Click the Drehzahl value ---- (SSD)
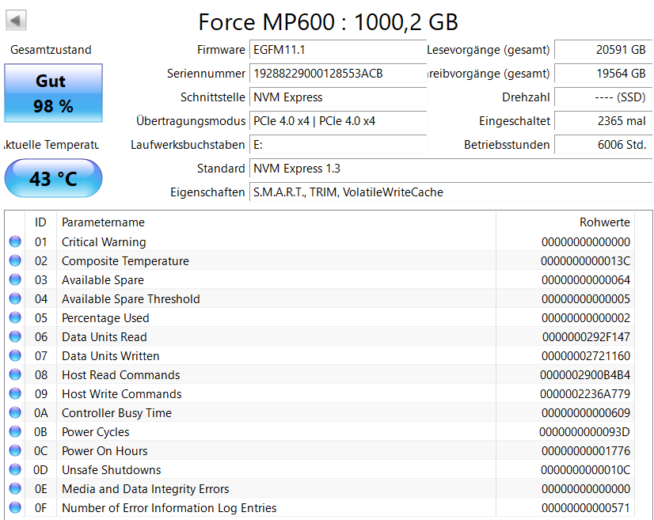This screenshot has width=654, height=520. 603,97
